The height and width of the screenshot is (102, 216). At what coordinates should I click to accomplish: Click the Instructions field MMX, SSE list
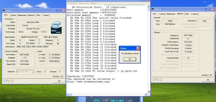pyautogui.click(x=39, y=47)
